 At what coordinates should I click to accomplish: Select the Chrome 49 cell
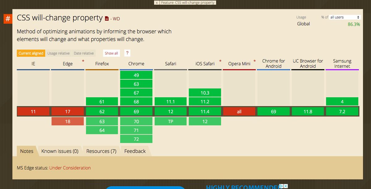(136, 75)
